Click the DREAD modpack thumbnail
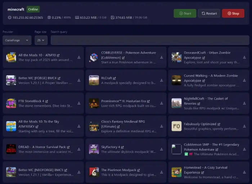This screenshot has width=252, height=184. coord(11,149)
